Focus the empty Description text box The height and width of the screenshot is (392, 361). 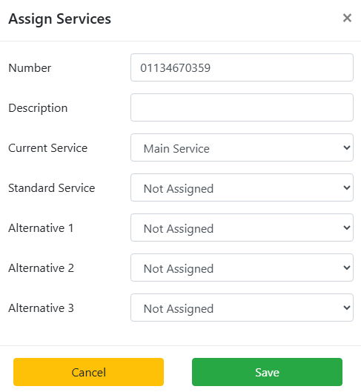tap(242, 107)
